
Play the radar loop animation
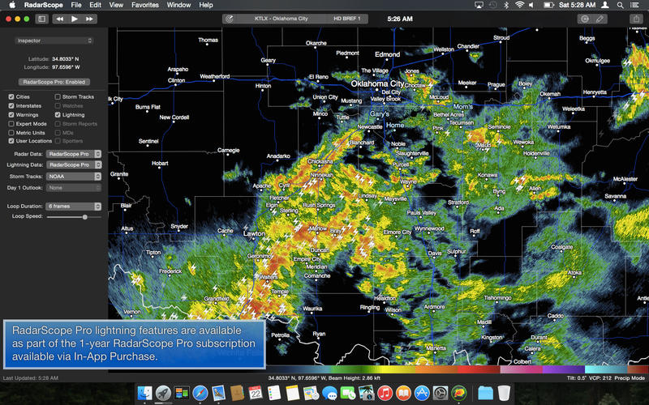click(74, 18)
